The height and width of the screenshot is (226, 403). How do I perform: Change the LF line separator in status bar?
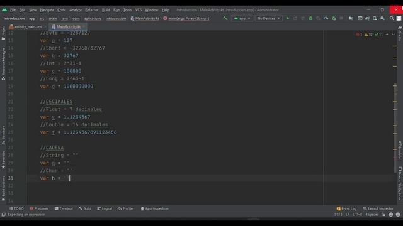click(348, 215)
